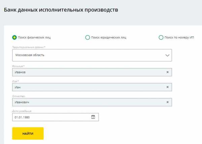This screenshot has width=202, height=144.
Task: Click the 'Территориальные органы' label above the dropdown
Action: point(29,47)
